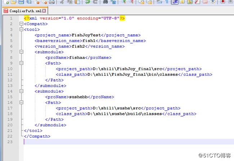Image resolution: width=234 pixels, height=161 pixels.
Task: Click the sushe\build\classes class path
Action: tap(125, 114)
